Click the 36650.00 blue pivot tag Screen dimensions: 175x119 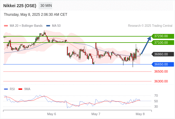click(x=163, y=64)
